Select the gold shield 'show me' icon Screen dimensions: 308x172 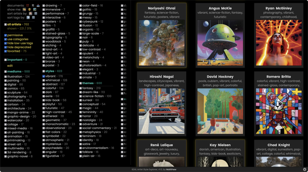30,9
